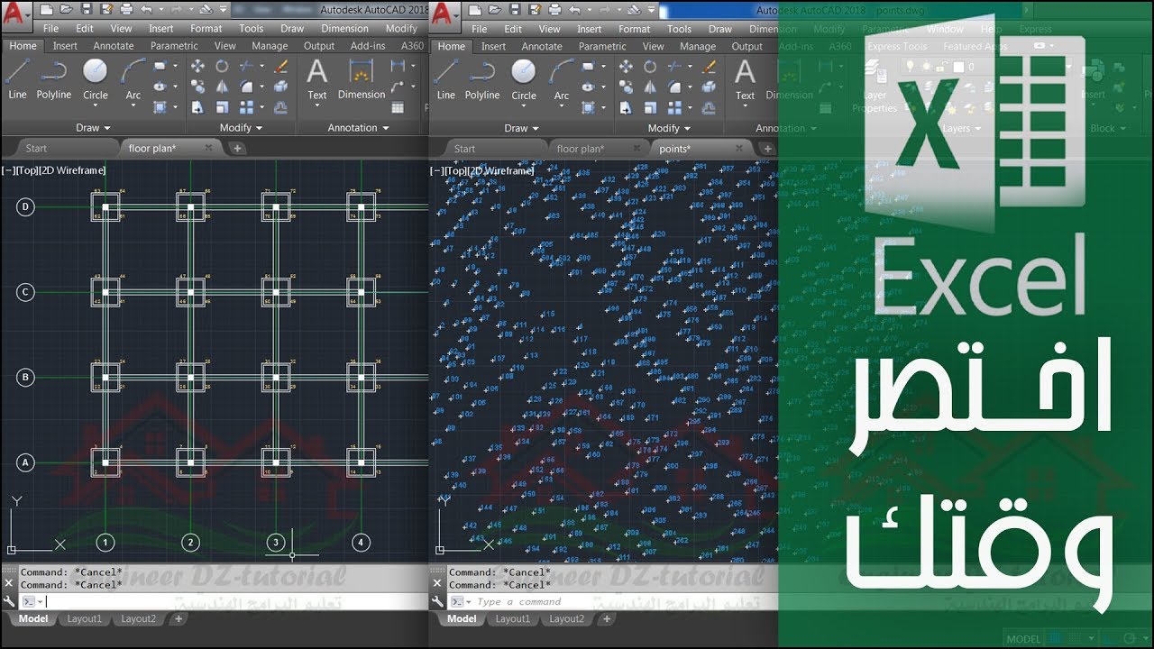The height and width of the screenshot is (649, 1154).
Task: Expand the Annotation panel in left window
Action: 358,128
